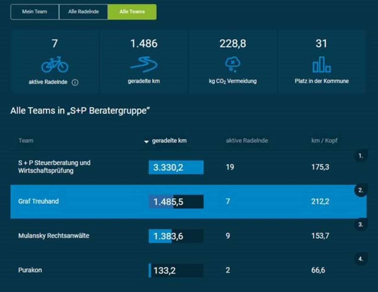The height and width of the screenshot is (292, 378).
Task: Sort table by km / Kopf column
Action: (x=324, y=141)
